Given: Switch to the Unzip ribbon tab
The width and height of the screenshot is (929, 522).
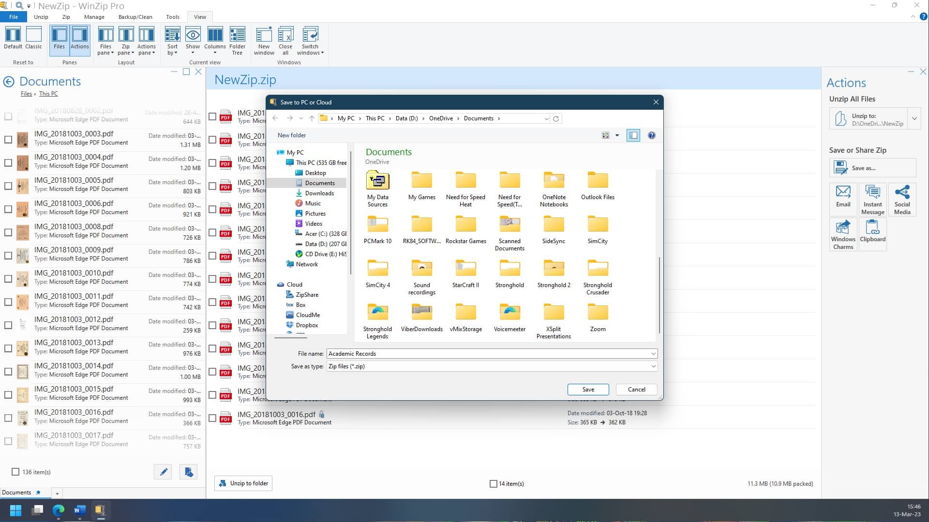Looking at the screenshot, I should [x=41, y=17].
